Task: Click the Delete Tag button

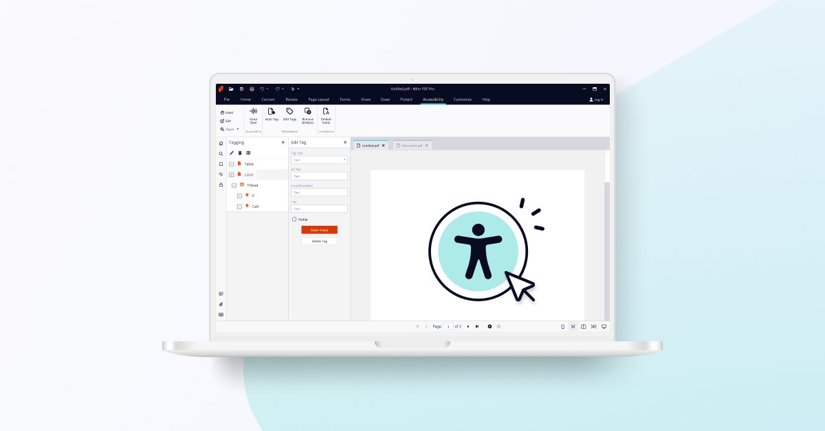Action: pyautogui.click(x=319, y=242)
